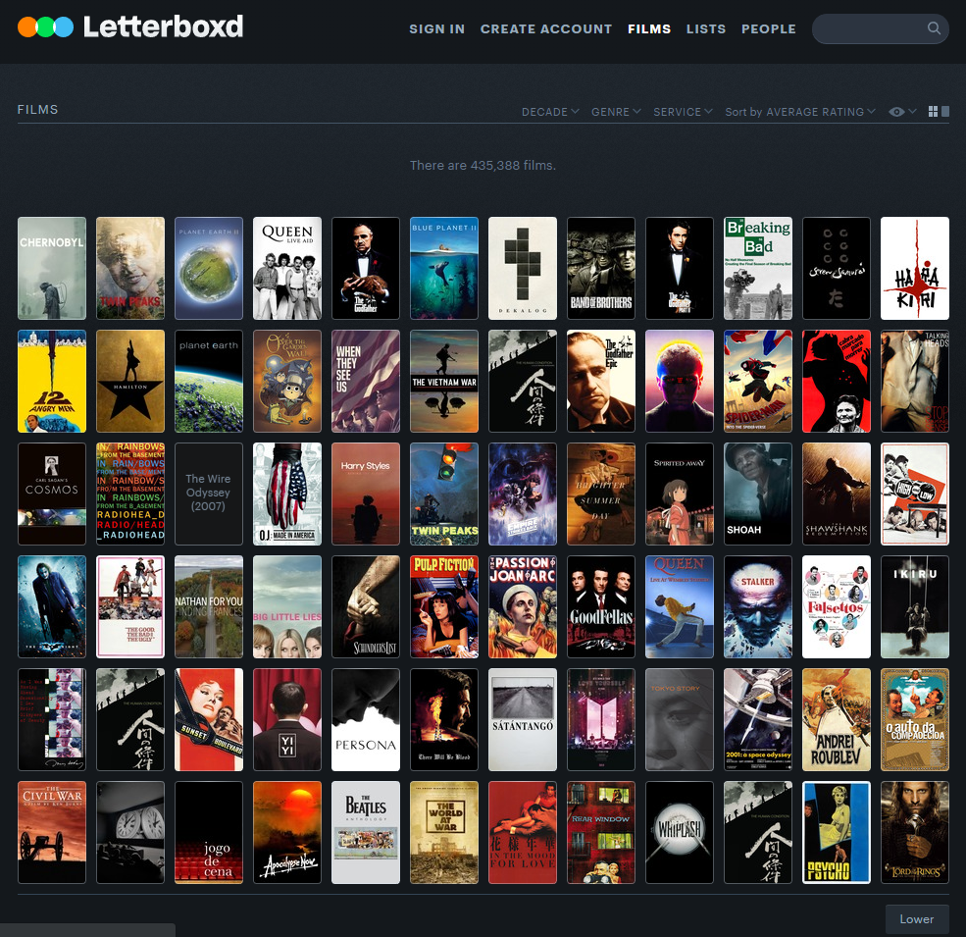Open O.J.: Made in America poster
This screenshot has height=937, width=966.
pos(287,494)
